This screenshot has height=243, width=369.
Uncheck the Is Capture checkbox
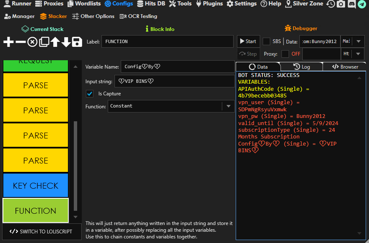(89, 94)
